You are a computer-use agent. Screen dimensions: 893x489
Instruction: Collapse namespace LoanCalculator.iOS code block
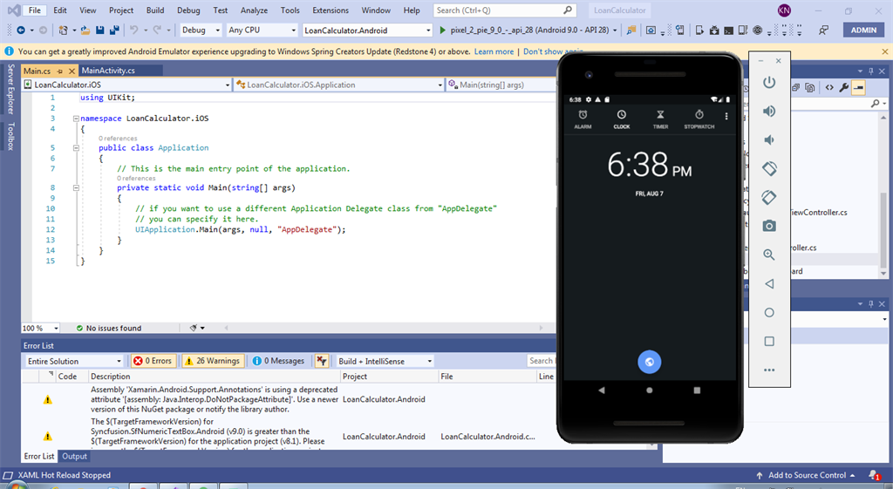[76, 119]
